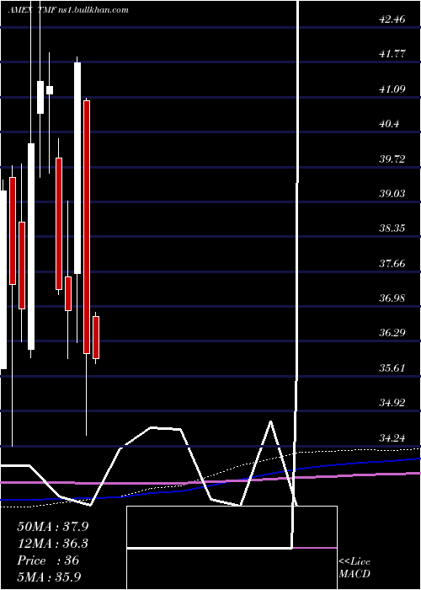This screenshot has height=590, width=421.
Task: Click the 41.77 price axis label
Action: coord(392,54)
